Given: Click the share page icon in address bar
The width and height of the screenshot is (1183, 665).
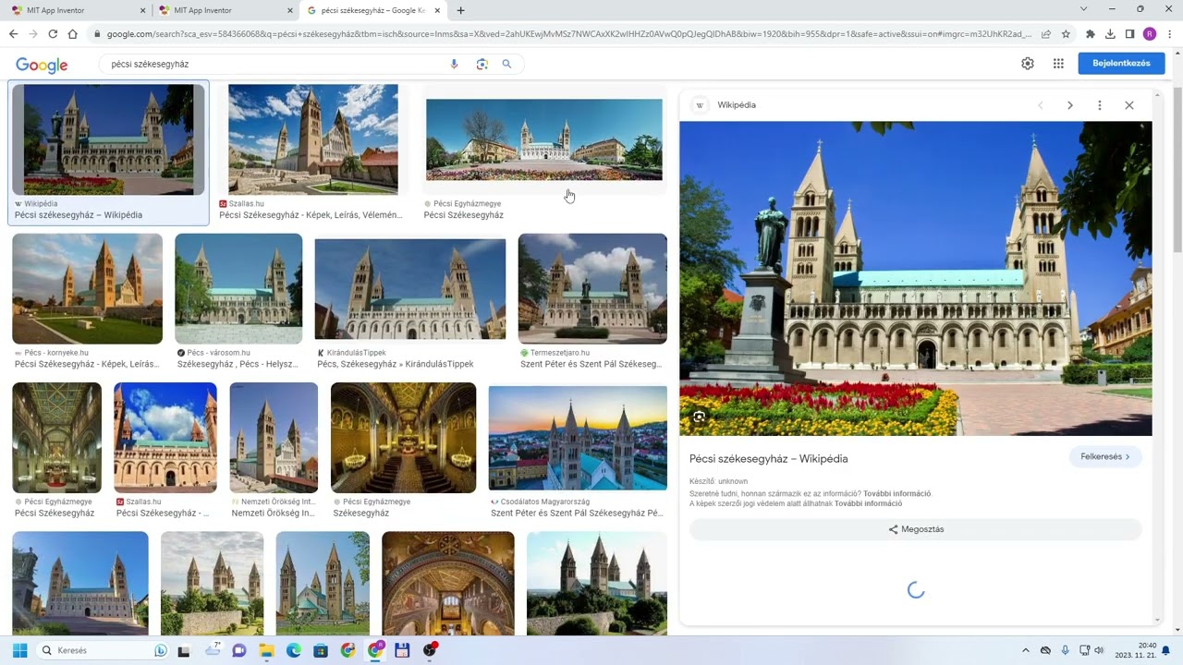Looking at the screenshot, I should 1046,34.
